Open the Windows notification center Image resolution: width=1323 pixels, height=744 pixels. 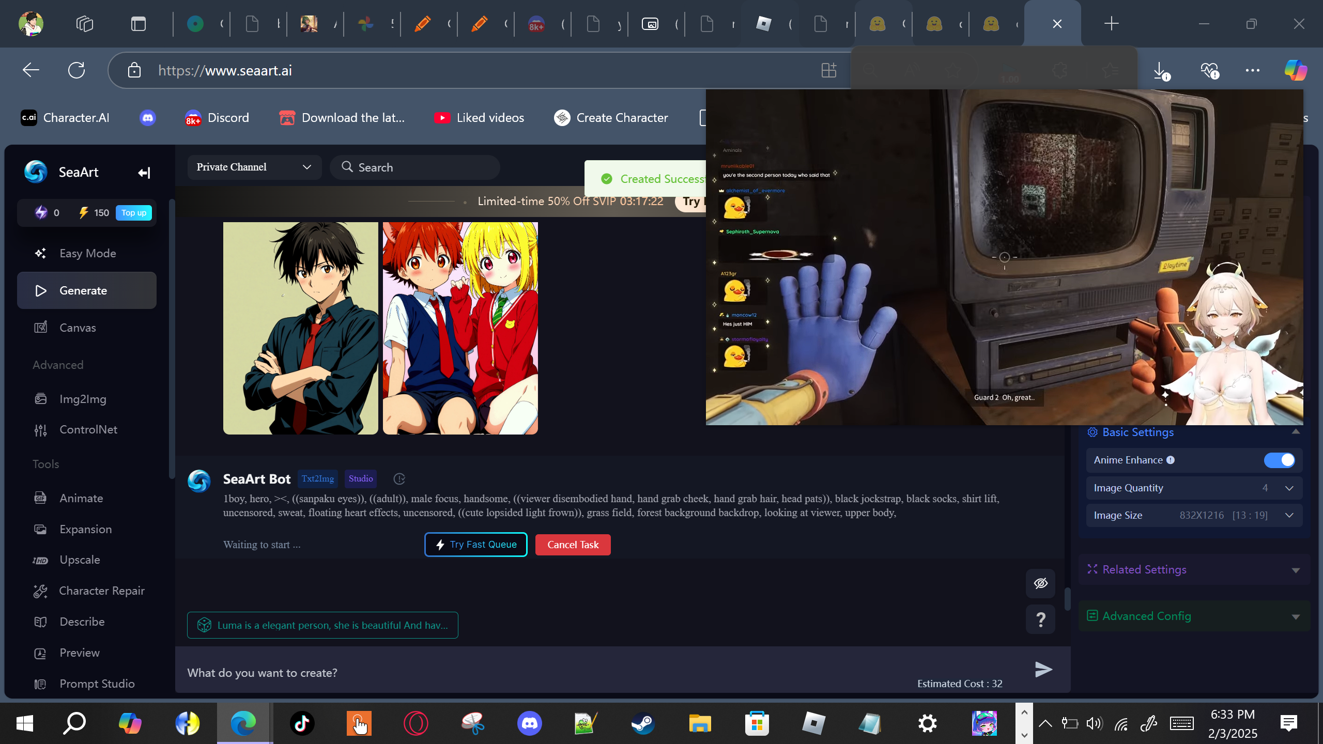pyautogui.click(x=1289, y=723)
